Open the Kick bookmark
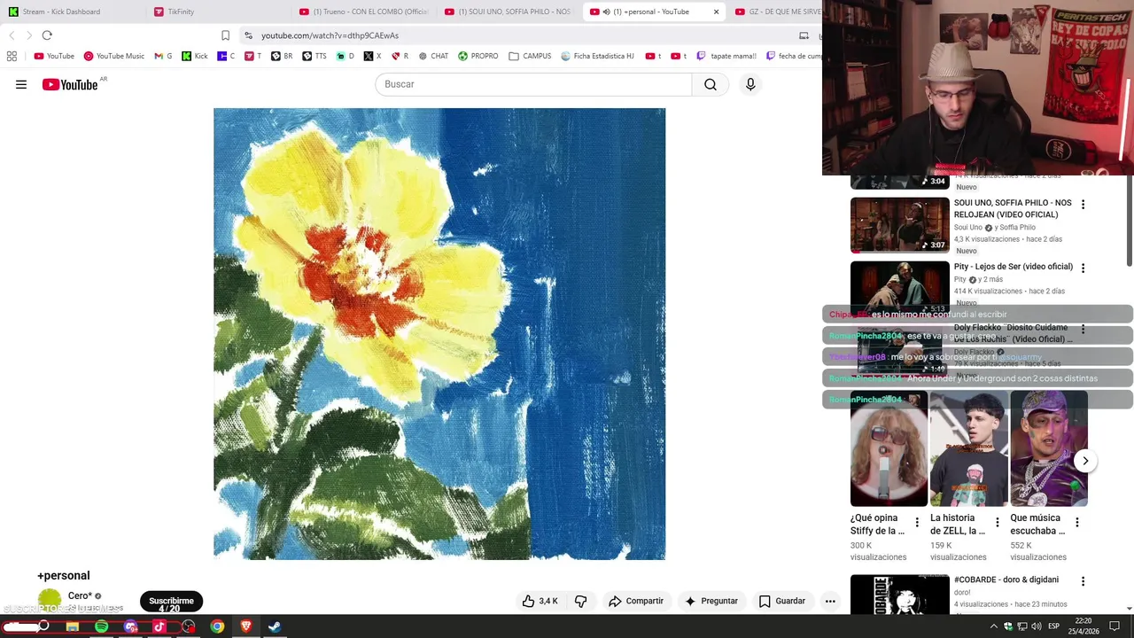The image size is (1134, 638). pos(195,56)
